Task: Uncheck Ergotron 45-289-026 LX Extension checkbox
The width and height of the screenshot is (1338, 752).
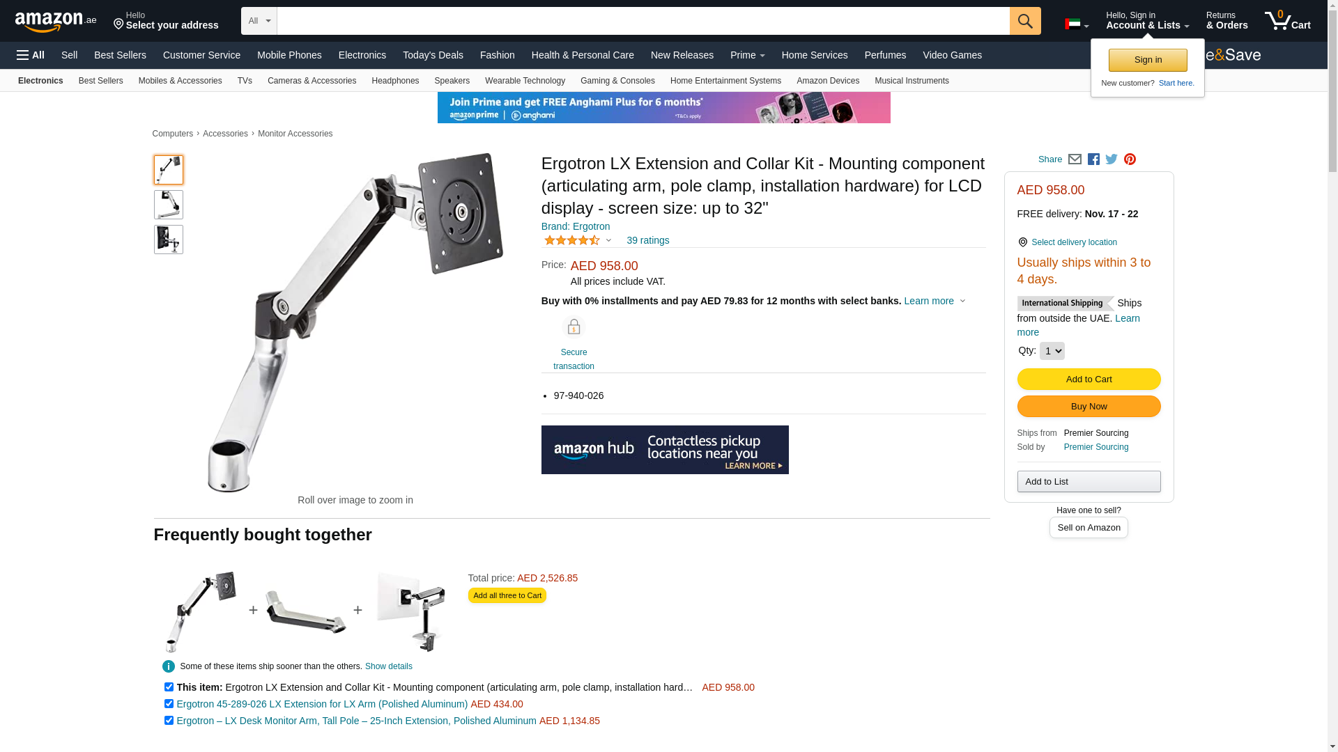Action: point(169,704)
